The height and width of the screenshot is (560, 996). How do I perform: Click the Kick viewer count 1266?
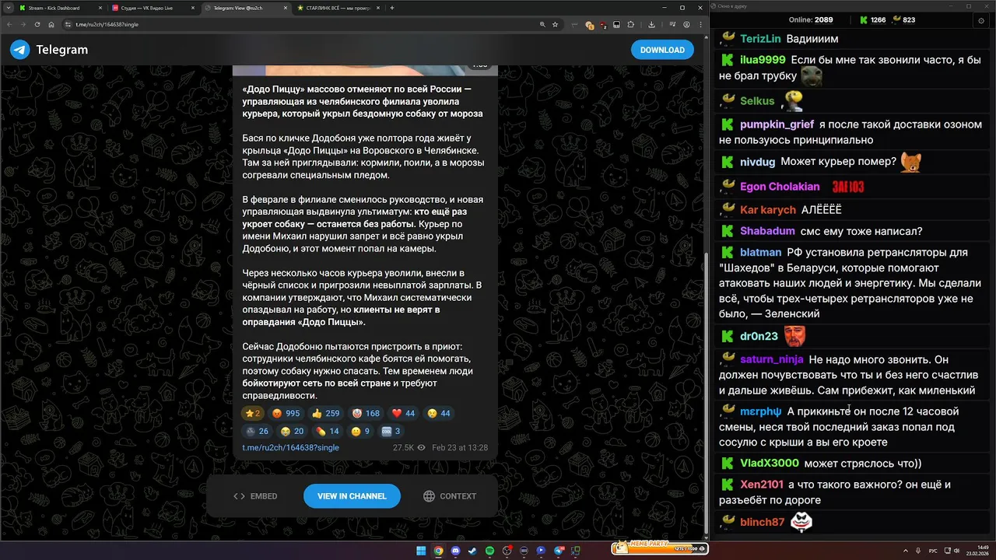(872, 20)
